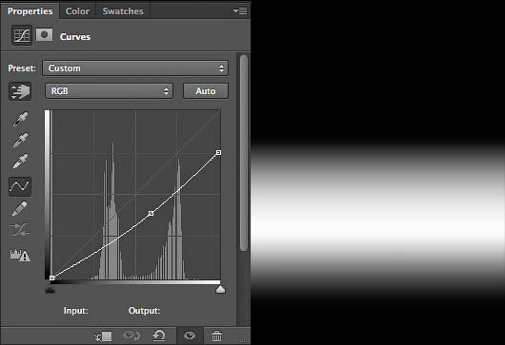
Task: Activate the on-image targeted adjustment hand tool
Action: pyautogui.click(x=20, y=91)
